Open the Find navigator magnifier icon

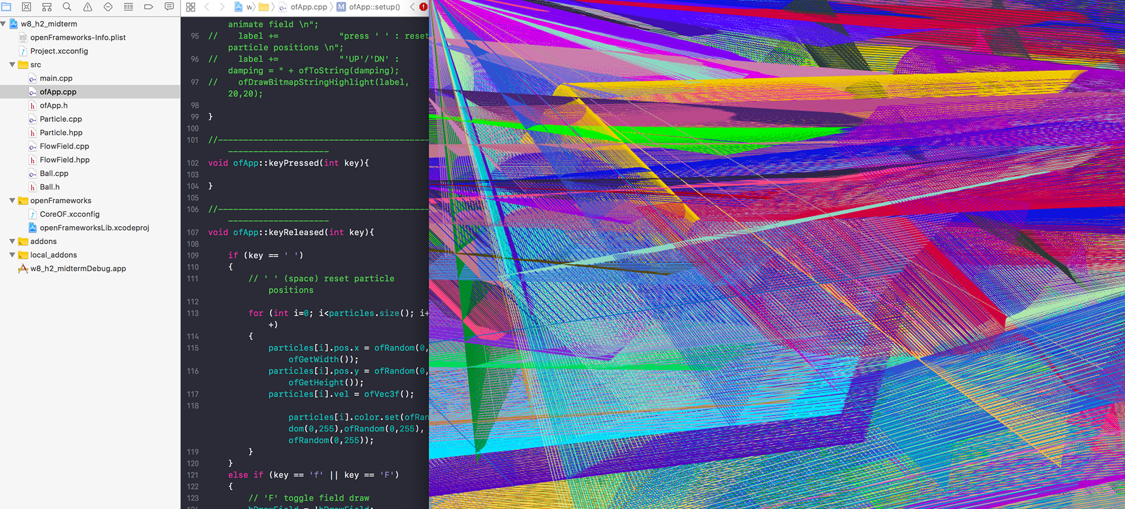click(67, 7)
